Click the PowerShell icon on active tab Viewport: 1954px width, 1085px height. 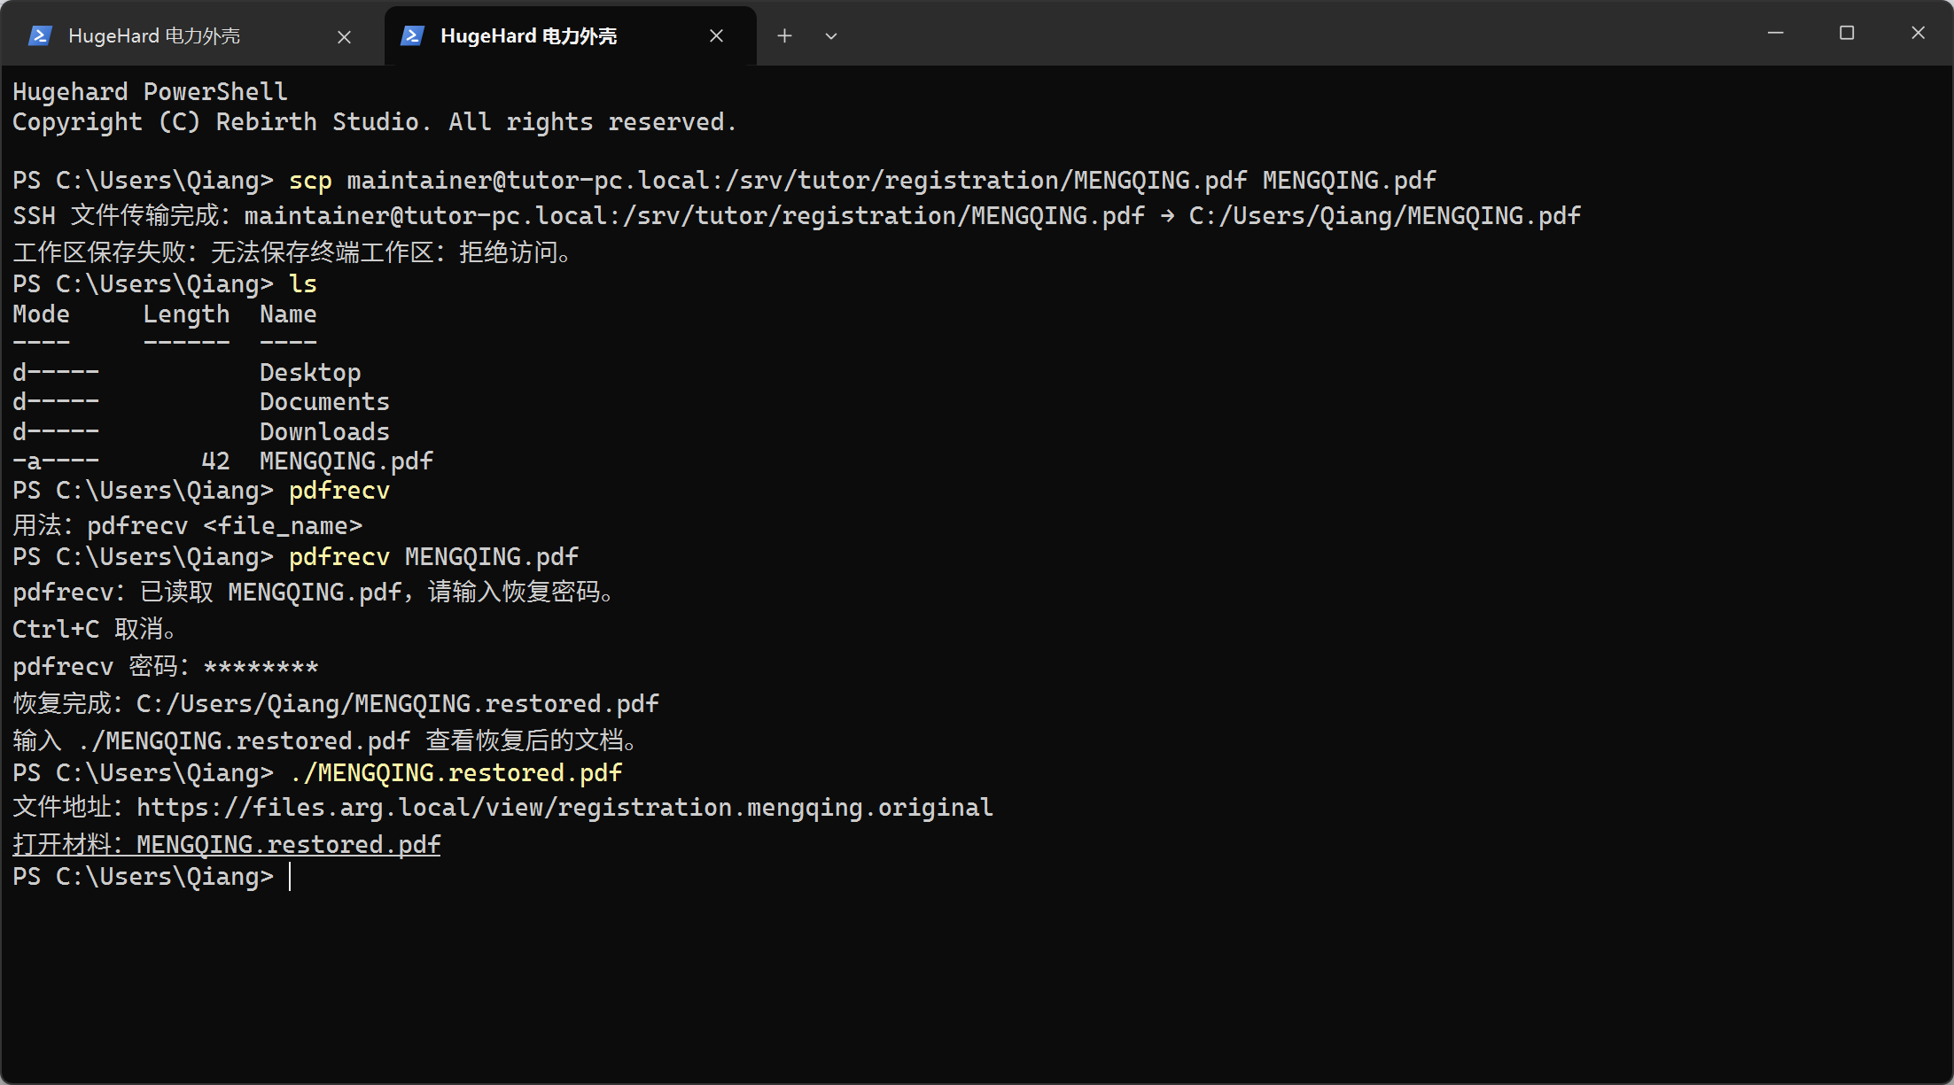(412, 35)
